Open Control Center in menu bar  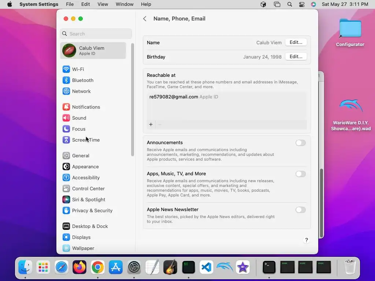[302, 4]
